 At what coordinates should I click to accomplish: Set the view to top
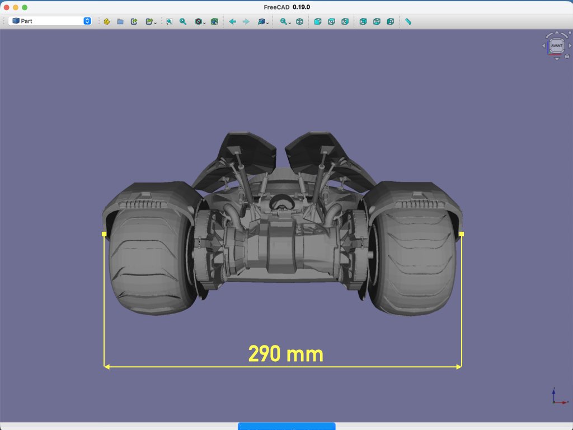coord(331,21)
